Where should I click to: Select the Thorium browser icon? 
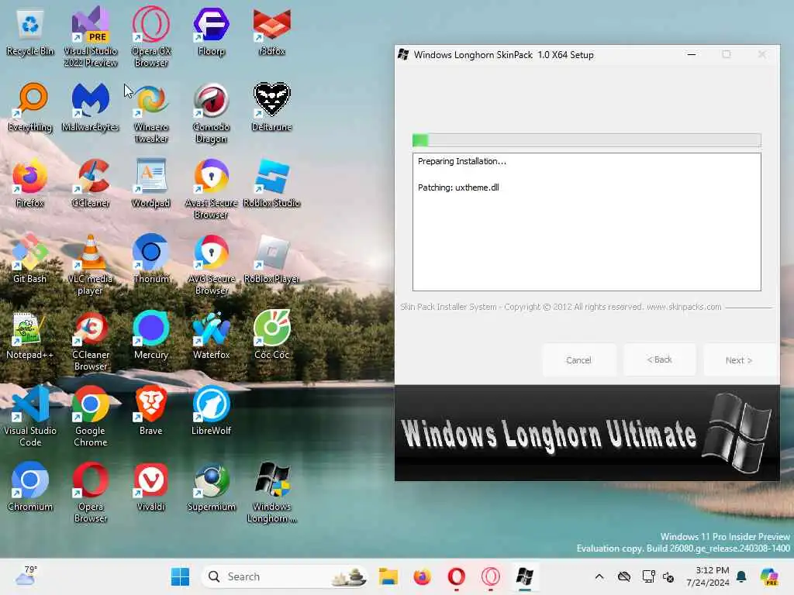pos(151,259)
